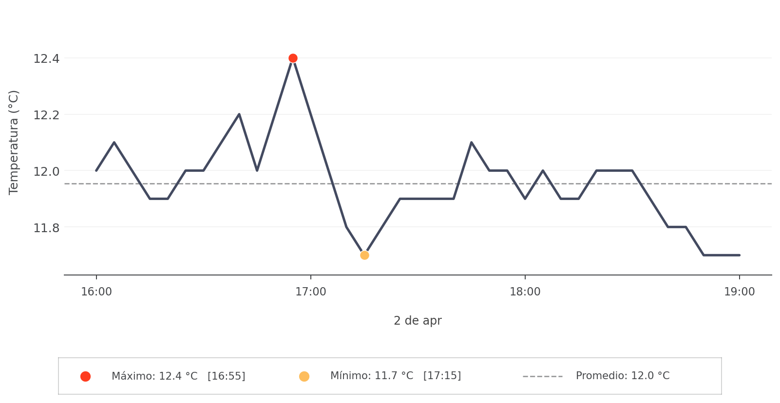
Task: Click the 12.4 y-axis tick label
Action: pos(46,59)
